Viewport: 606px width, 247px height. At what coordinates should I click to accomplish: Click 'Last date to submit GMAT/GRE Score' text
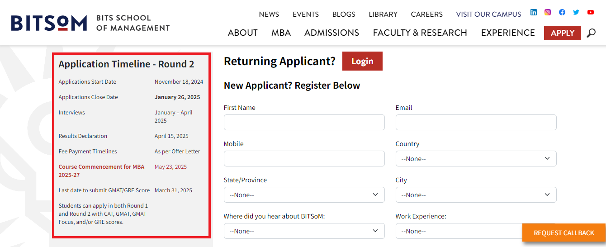tap(104, 190)
